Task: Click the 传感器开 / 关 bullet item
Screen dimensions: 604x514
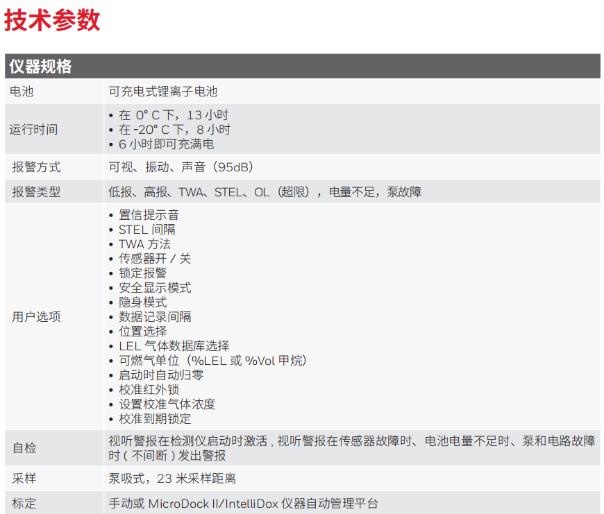Action: [x=154, y=259]
